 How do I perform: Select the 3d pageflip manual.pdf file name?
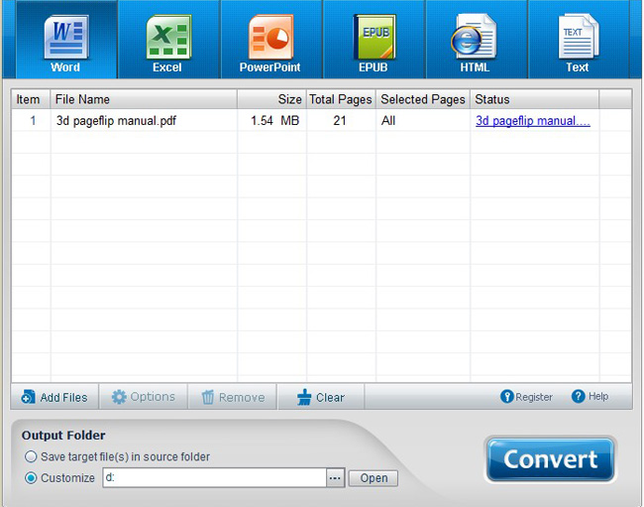coord(116,121)
